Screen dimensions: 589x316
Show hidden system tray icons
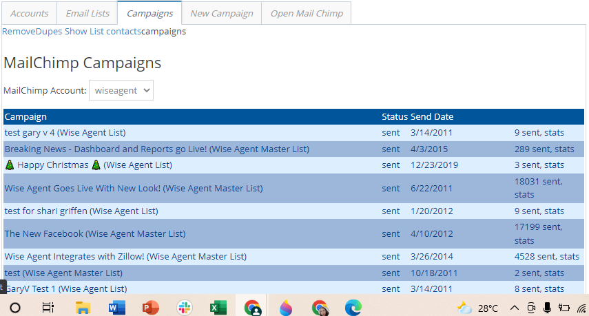[515, 308]
